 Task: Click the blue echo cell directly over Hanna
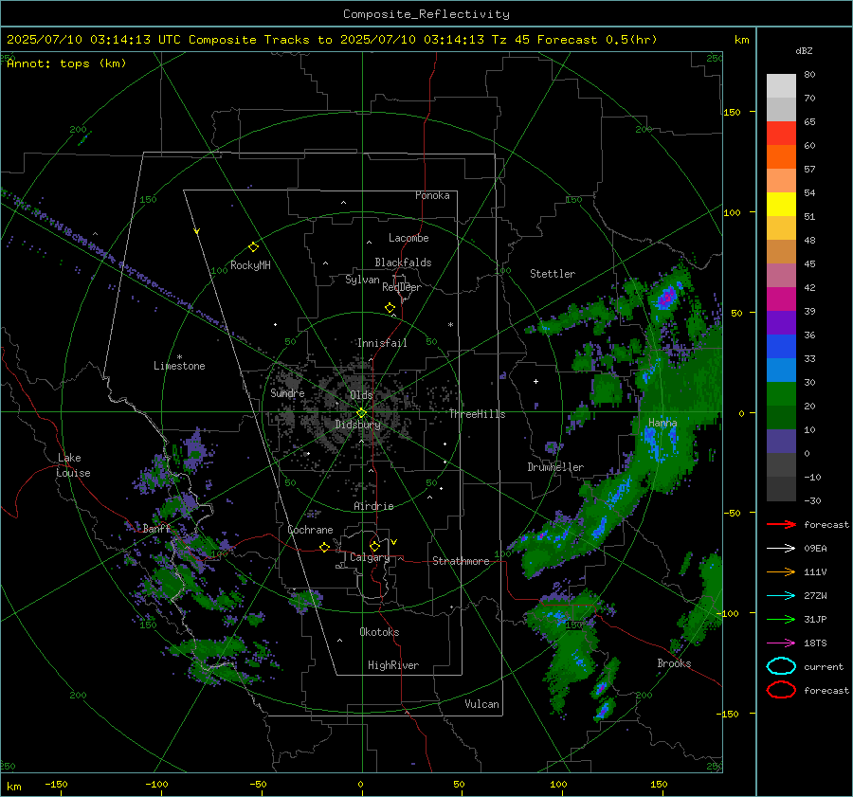(x=650, y=436)
